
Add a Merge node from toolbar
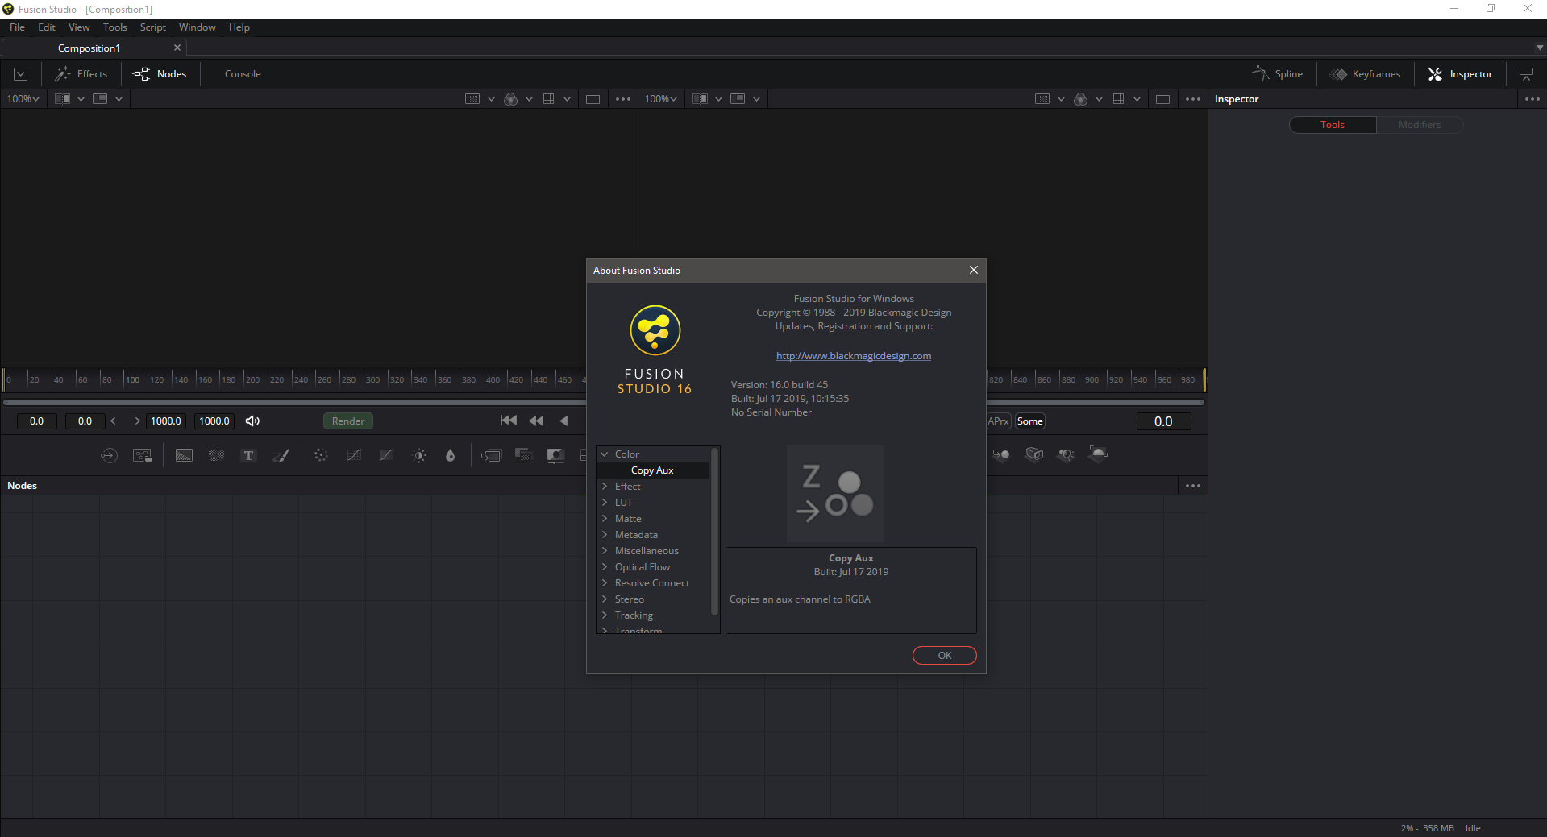[x=491, y=455]
